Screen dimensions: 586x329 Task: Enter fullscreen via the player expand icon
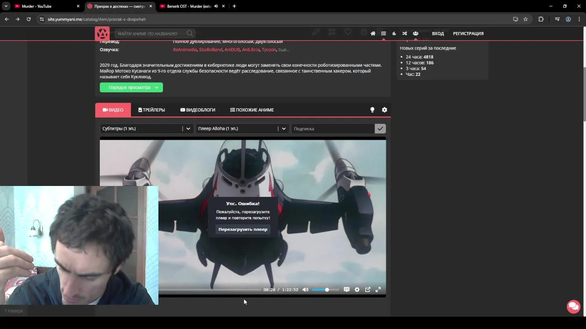click(378, 290)
